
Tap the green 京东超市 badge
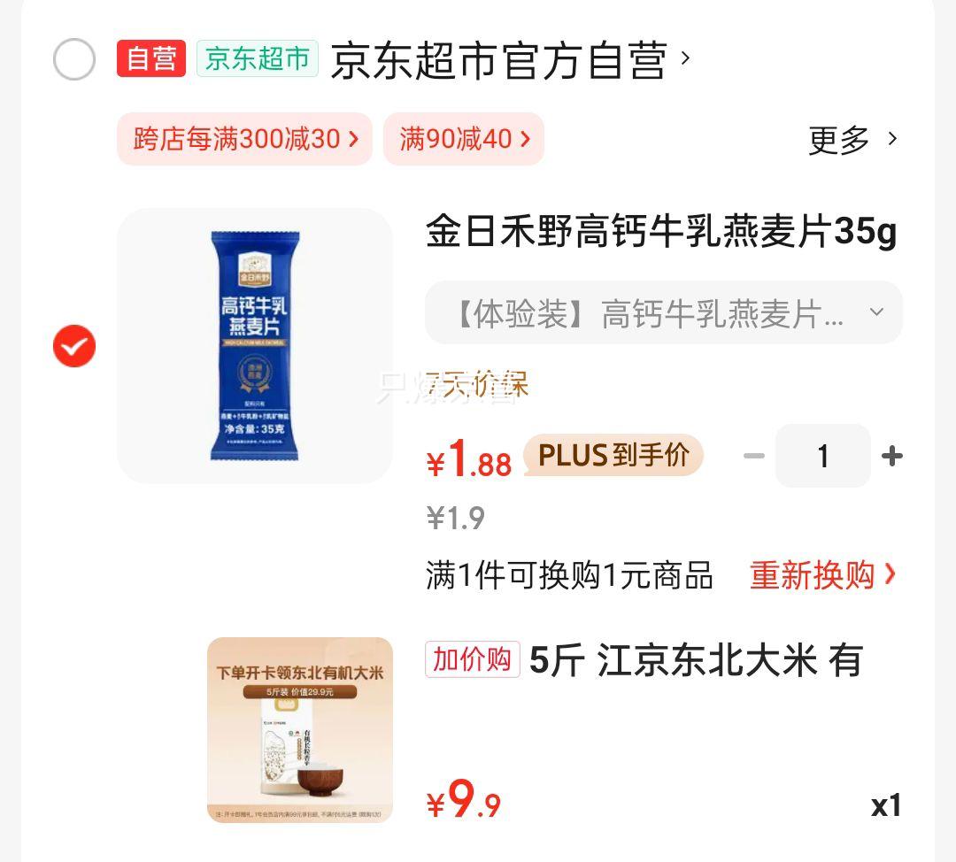tap(258, 58)
